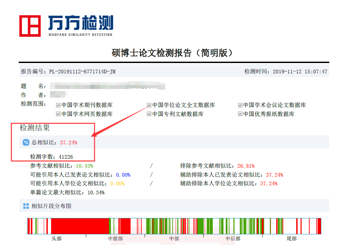The width and height of the screenshot is (347, 245).
Task: Click the 中后部 axis label
Action: pos(233,239)
